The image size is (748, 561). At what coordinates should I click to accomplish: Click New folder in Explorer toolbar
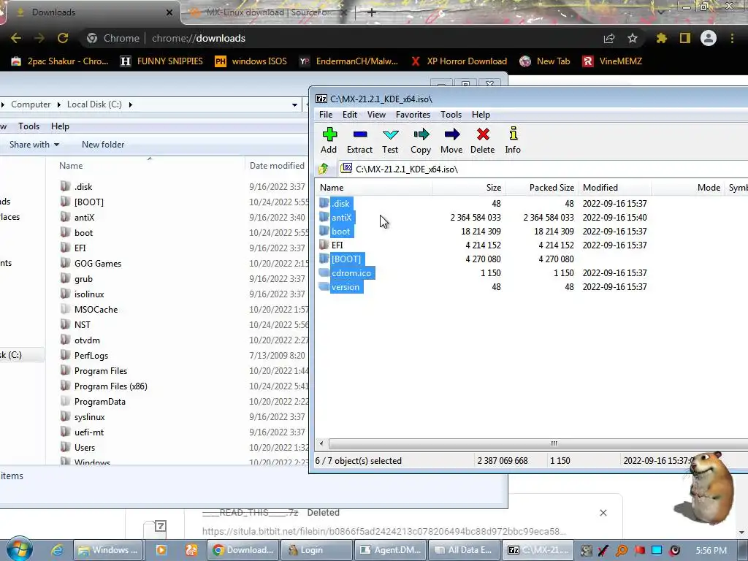(x=103, y=145)
